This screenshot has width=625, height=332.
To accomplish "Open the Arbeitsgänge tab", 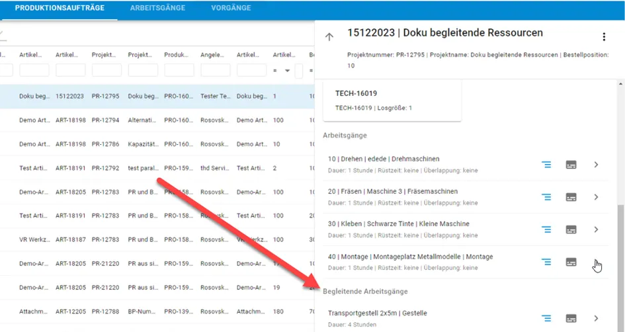I will 157,8.
